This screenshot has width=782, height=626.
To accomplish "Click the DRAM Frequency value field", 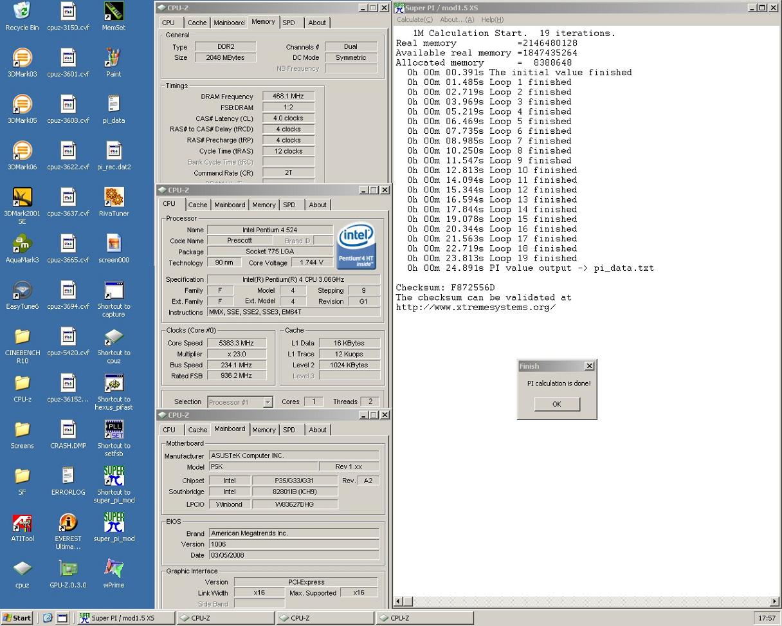I will point(288,97).
